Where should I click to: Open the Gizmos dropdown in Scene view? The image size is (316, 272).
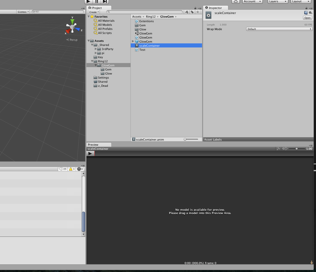23,12
